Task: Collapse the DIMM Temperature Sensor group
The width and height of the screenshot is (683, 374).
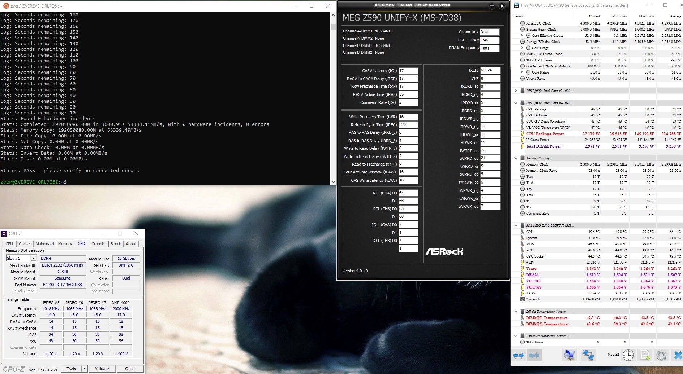Action: tap(516, 312)
